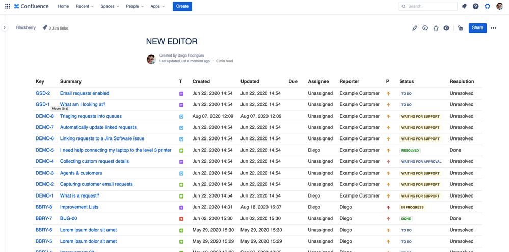
Task: Open the app switcher grid icon
Action: pos(7,6)
